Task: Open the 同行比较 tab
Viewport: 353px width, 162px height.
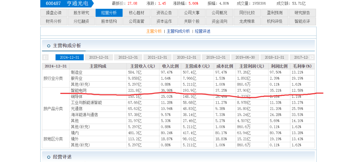Action: pyautogui.click(x=247, y=13)
